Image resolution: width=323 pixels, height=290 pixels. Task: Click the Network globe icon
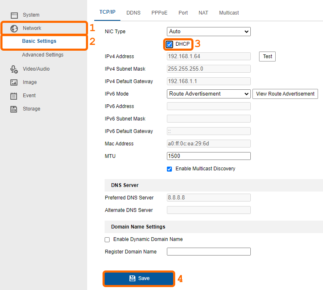pyautogui.click(x=14, y=28)
